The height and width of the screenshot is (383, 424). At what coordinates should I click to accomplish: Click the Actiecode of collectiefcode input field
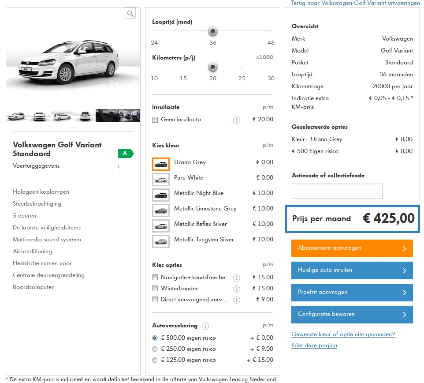pos(337,191)
